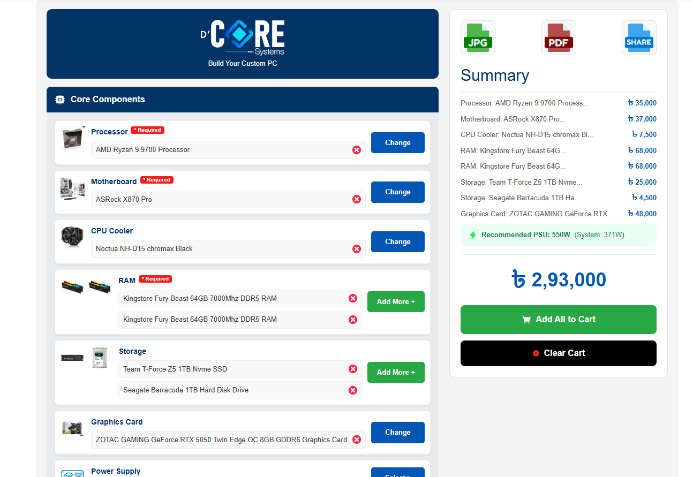
Task: Click the Summary heading
Action: (x=495, y=75)
